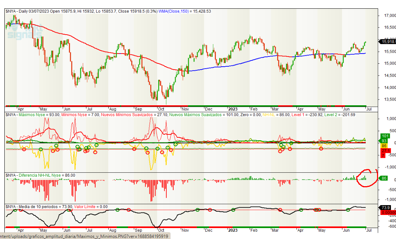Viewport: 396px width, 239px height.
Task: Select the red 27.1 value tag
Action: point(385,151)
